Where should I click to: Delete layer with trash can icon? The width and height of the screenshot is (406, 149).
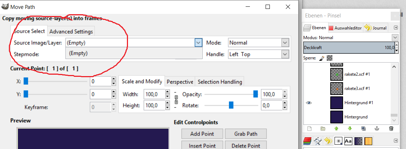[391, 128]
